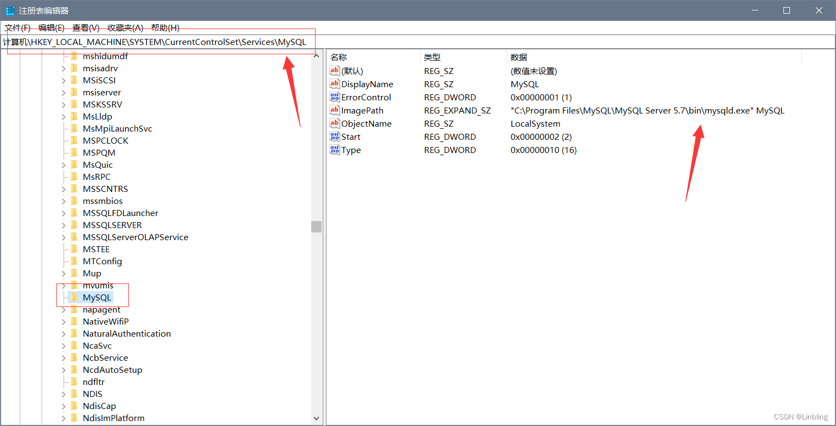Select the NaturalAuthentication key
Screen dimensions: 836x426
coord(127,333)
